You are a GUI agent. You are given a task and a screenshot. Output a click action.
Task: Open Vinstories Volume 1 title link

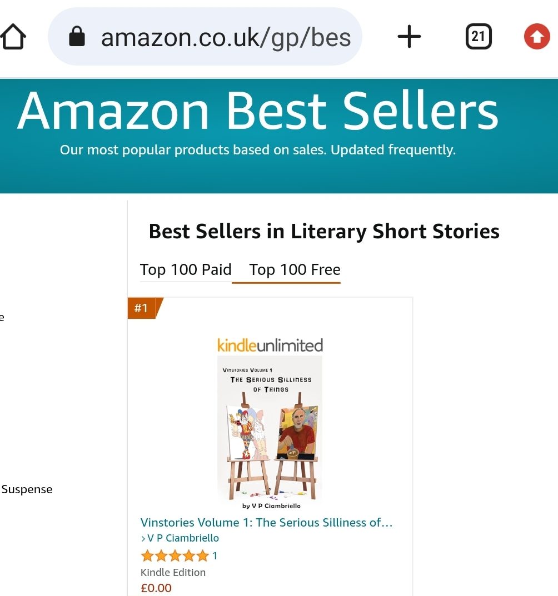(266, 523)
